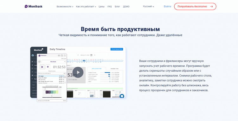Go to the Блог section
The width and height of the screenshot is (238, 121).
pos(117,7)
